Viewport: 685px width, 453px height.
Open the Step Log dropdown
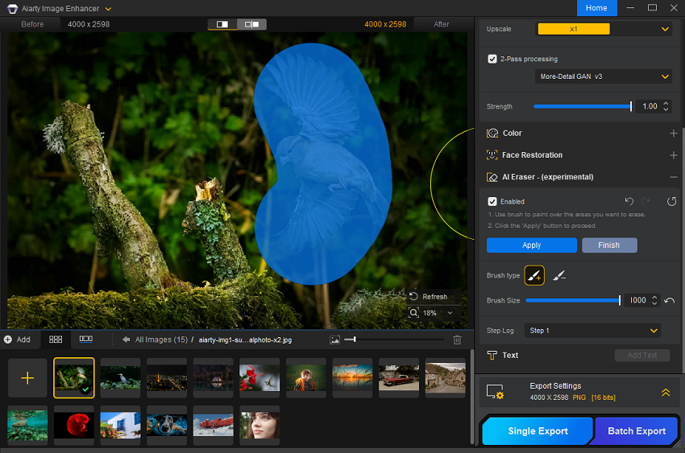point(592,331)
